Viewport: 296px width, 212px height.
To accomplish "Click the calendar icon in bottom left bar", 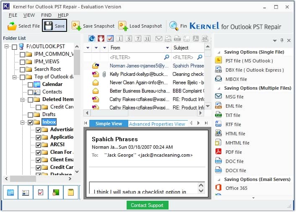I will tap(10, 192).
